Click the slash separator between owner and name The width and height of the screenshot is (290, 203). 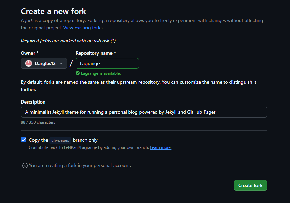pyautogui.click(x=71, y=64)
